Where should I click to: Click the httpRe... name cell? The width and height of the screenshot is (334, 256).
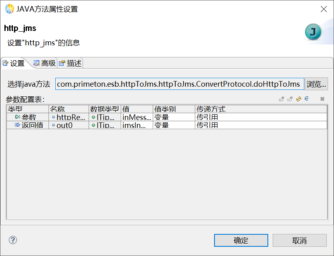click(x=69, y=117)
